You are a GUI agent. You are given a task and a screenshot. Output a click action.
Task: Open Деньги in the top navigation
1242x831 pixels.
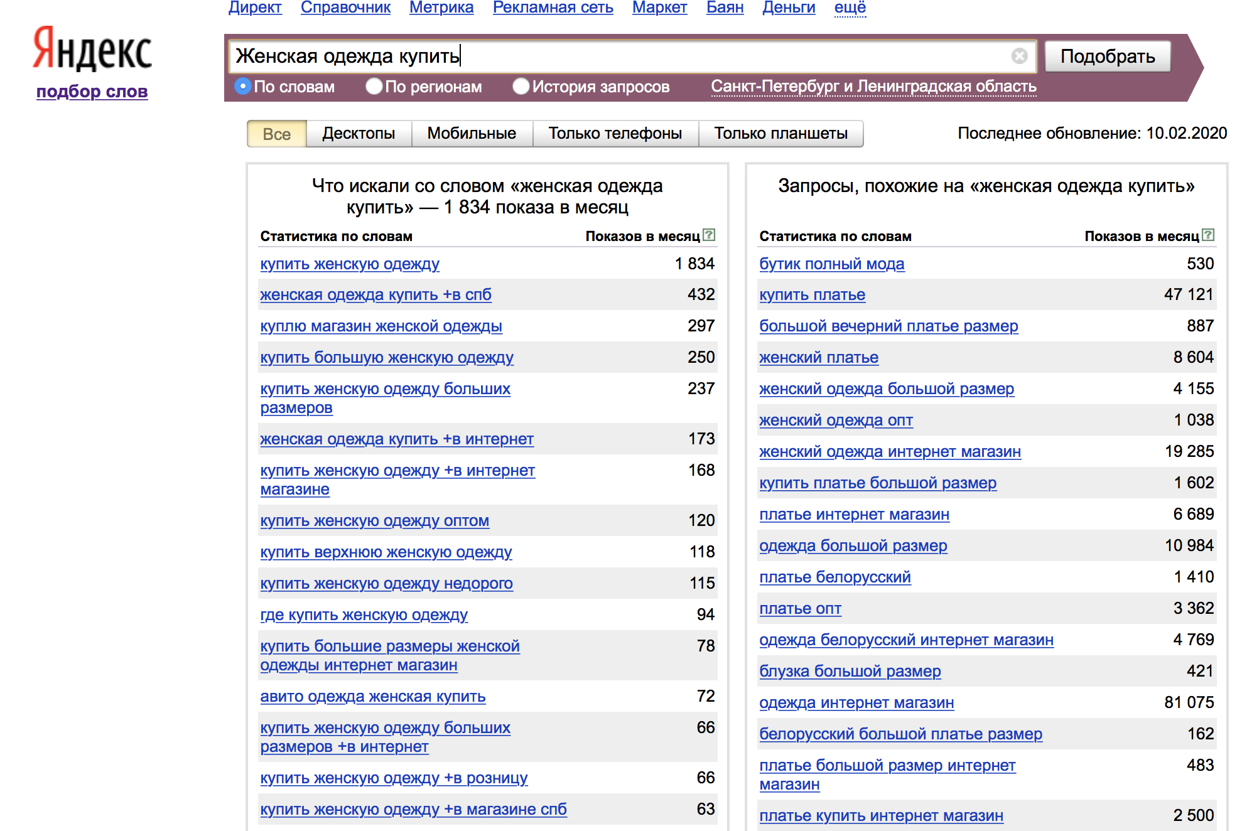(x=789, y=8)
